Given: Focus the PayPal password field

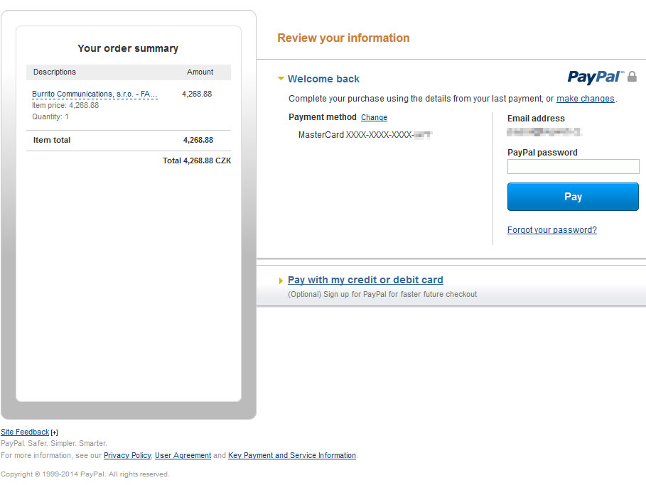Looking at the screenshot, I should 573,167.
